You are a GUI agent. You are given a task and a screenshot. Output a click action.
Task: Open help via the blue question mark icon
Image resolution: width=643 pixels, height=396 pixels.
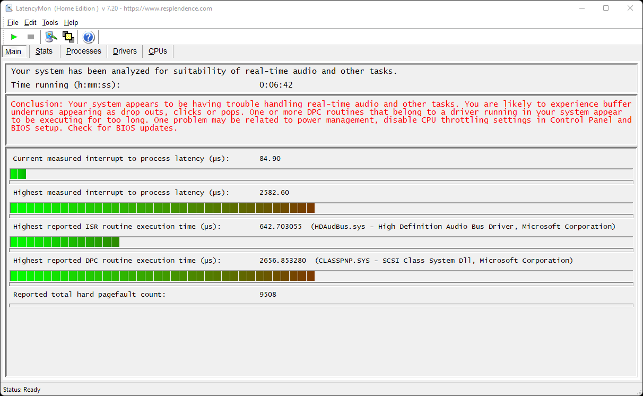point(89,37)
